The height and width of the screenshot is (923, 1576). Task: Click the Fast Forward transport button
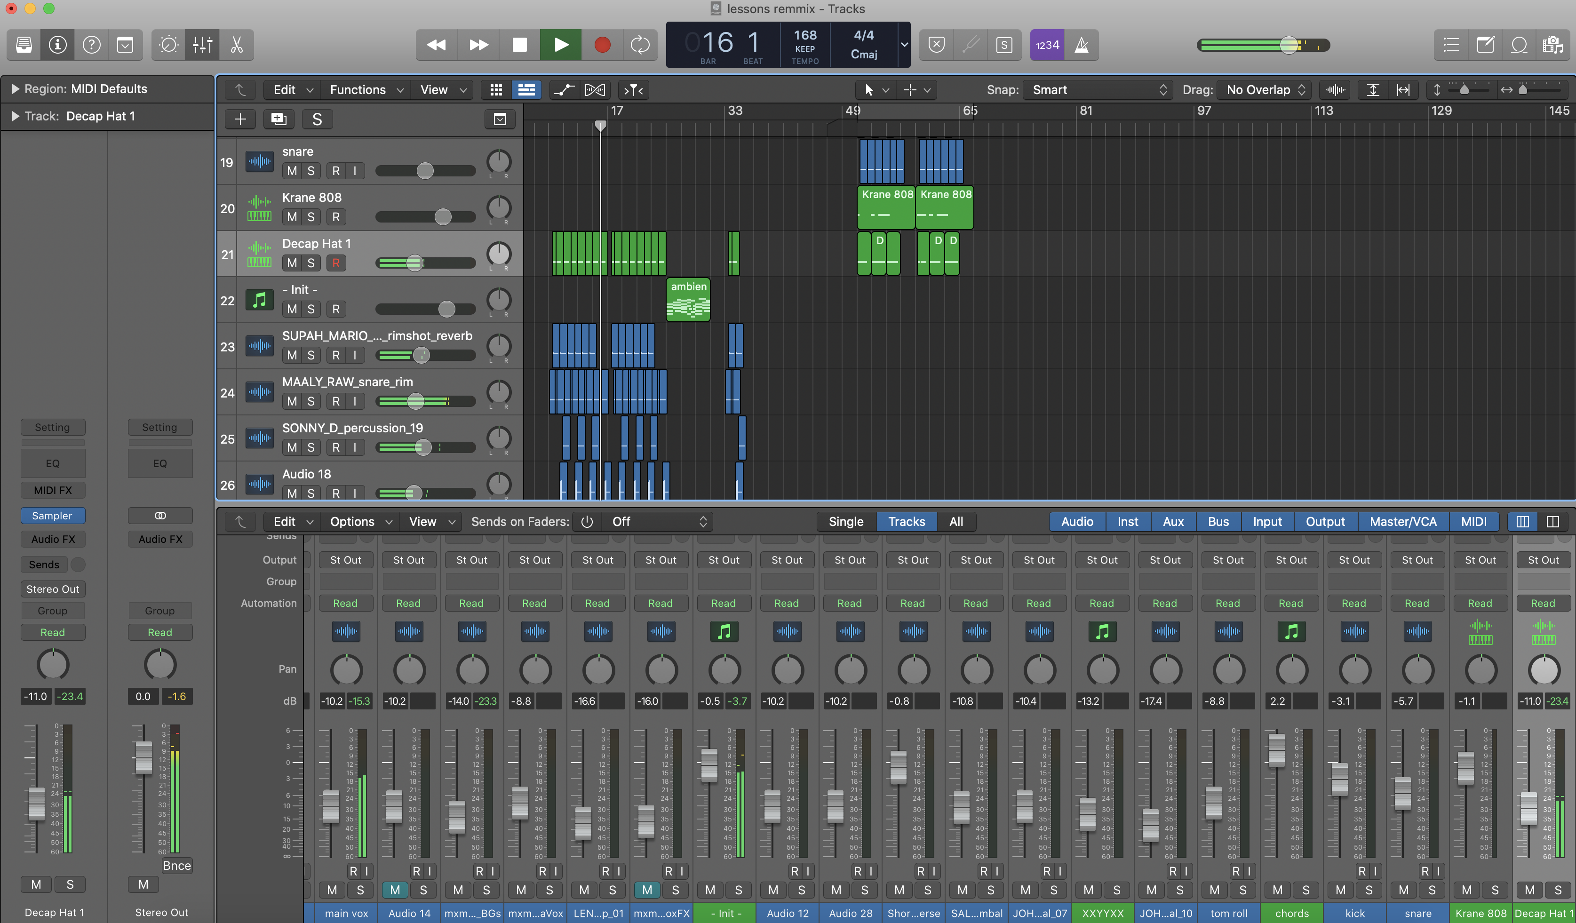[478, 44]
